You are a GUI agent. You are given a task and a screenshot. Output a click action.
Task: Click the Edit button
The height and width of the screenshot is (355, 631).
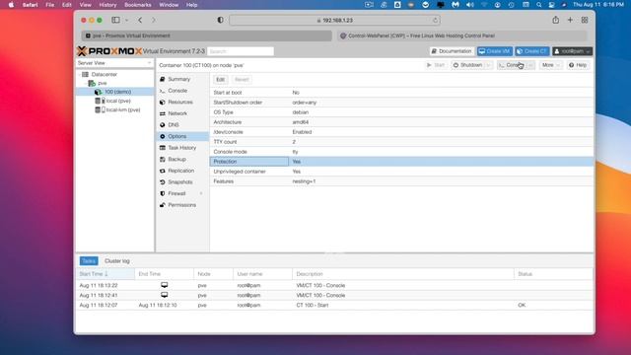click(x=220, y=79)
